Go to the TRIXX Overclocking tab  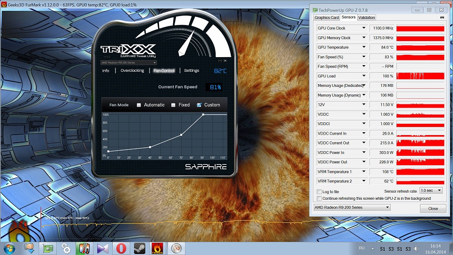click(132, 70)
